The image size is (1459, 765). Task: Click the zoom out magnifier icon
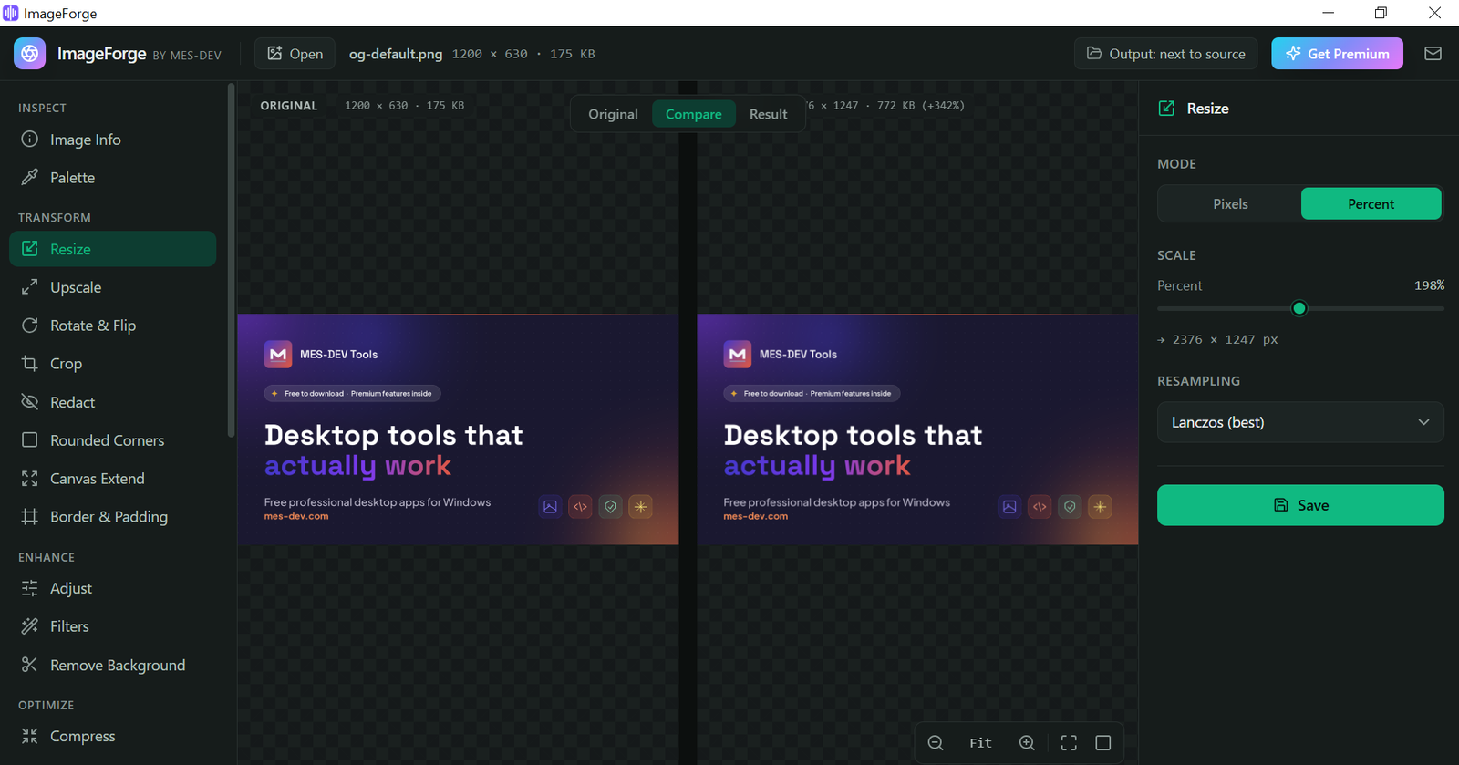[935, 743]
